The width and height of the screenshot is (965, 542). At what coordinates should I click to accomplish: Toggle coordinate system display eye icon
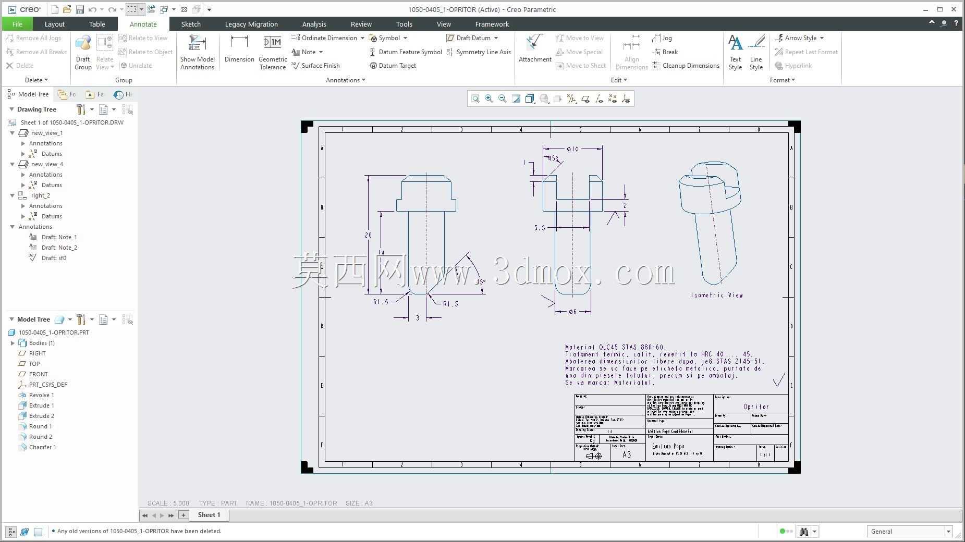626,98
